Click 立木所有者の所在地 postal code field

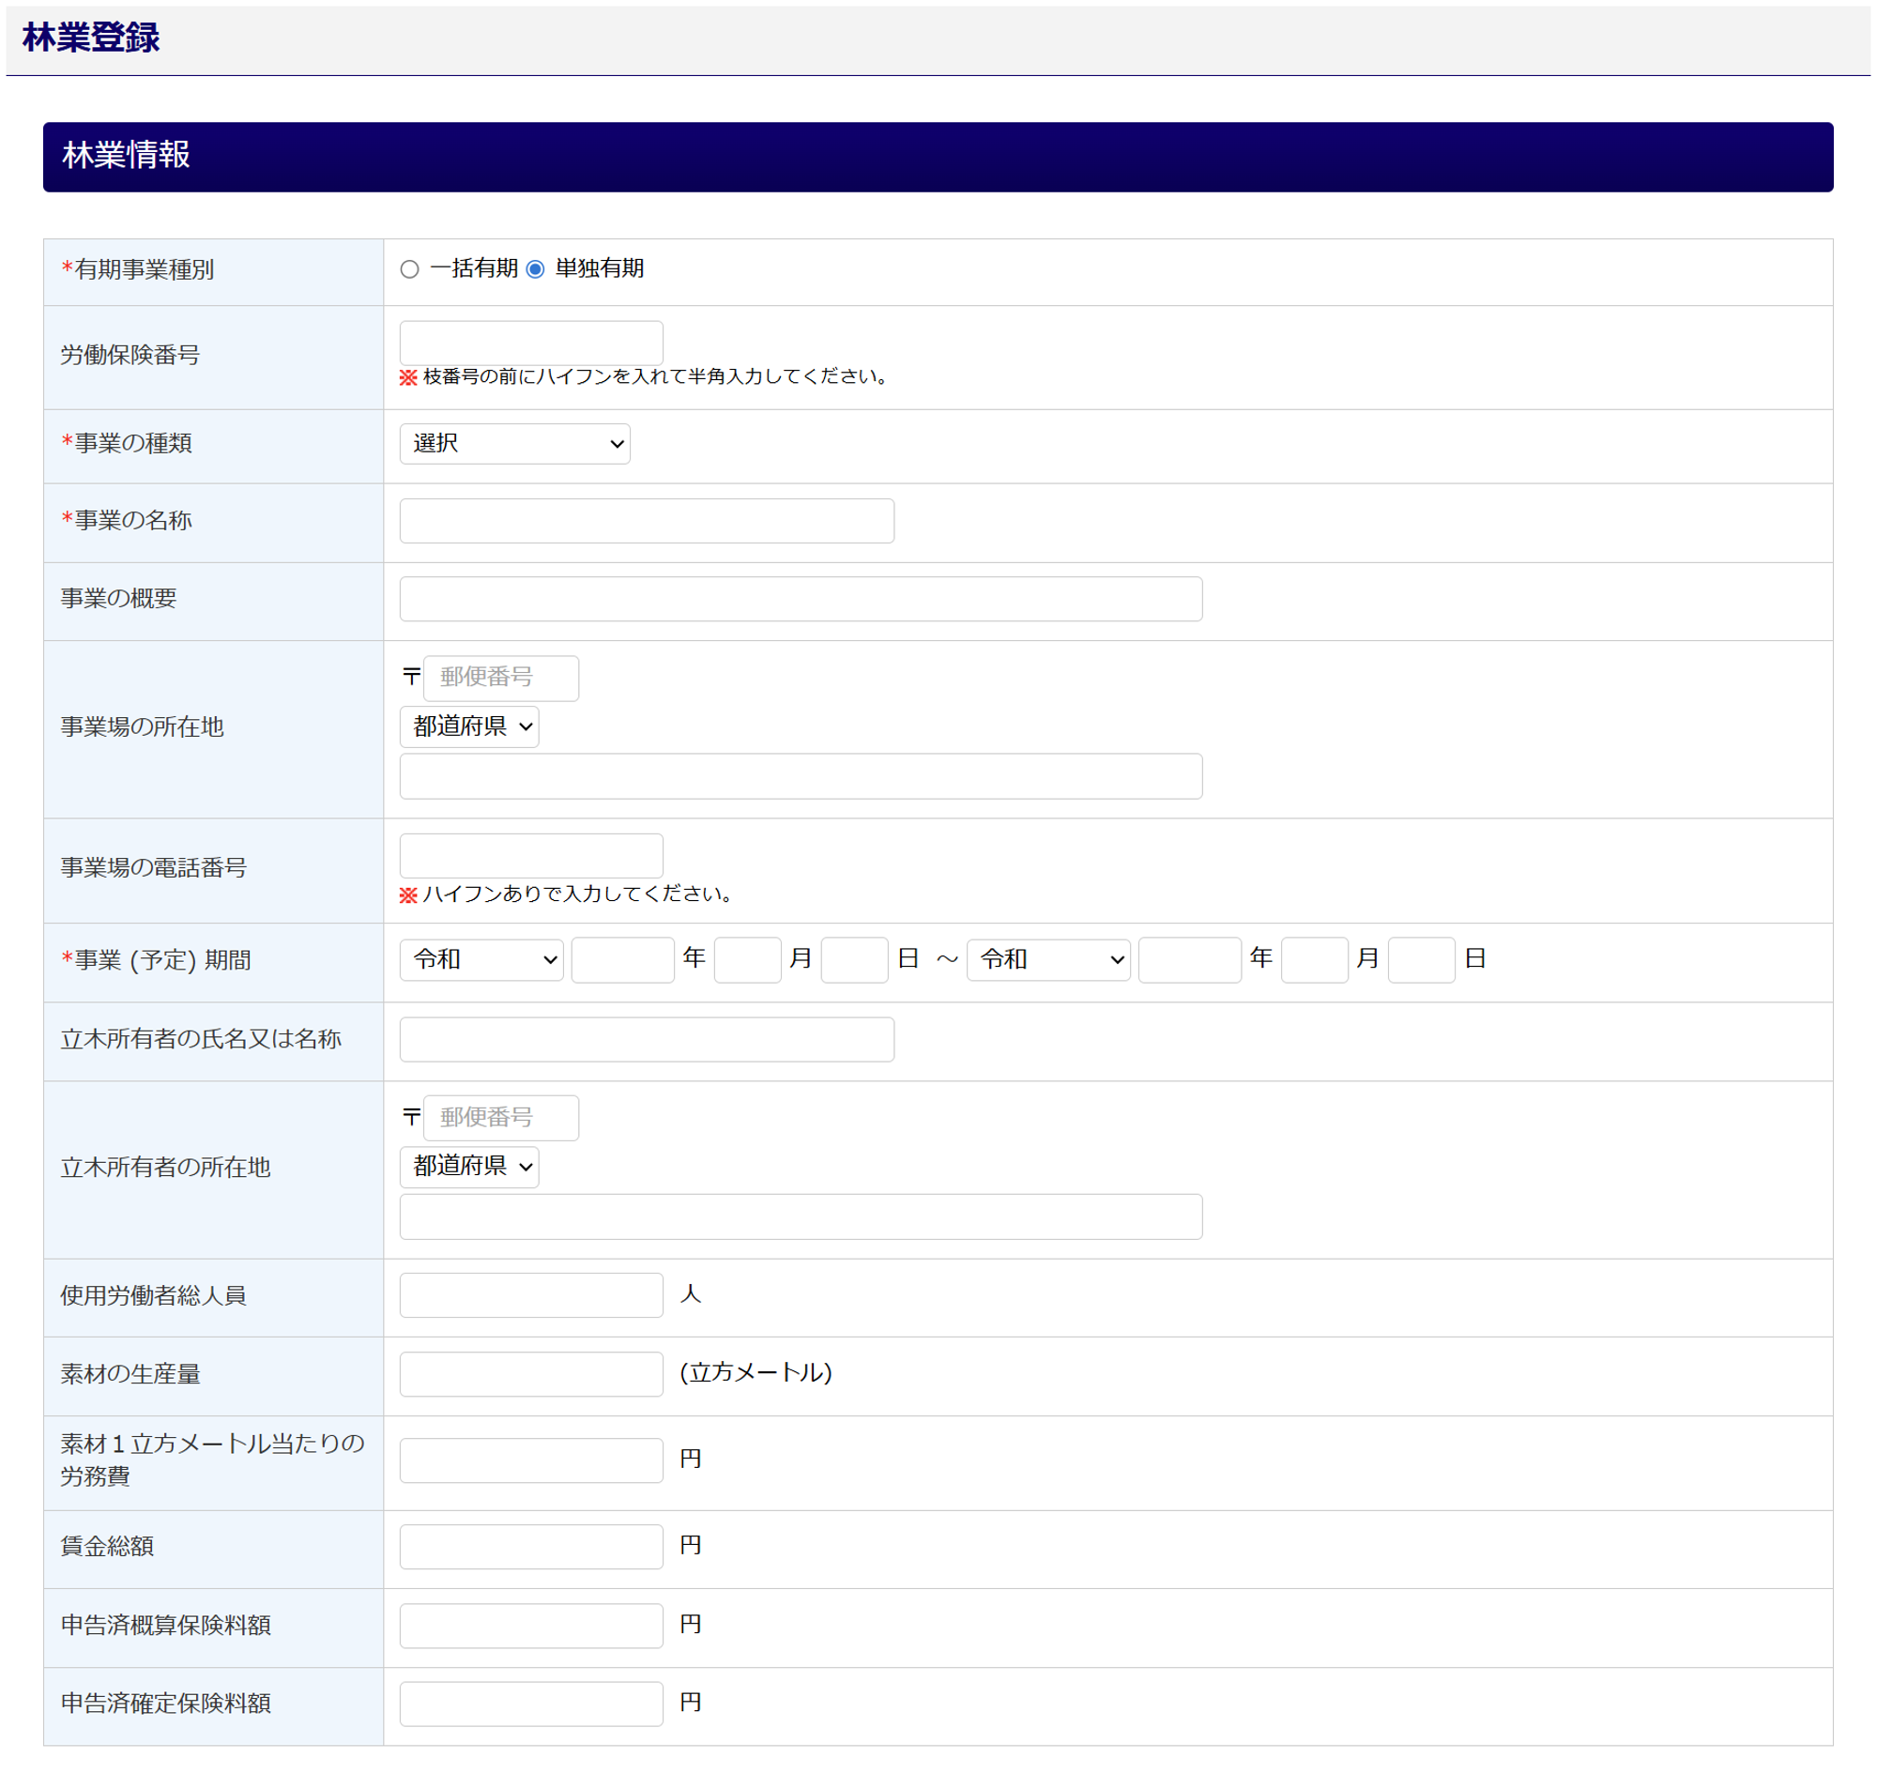500,1117
